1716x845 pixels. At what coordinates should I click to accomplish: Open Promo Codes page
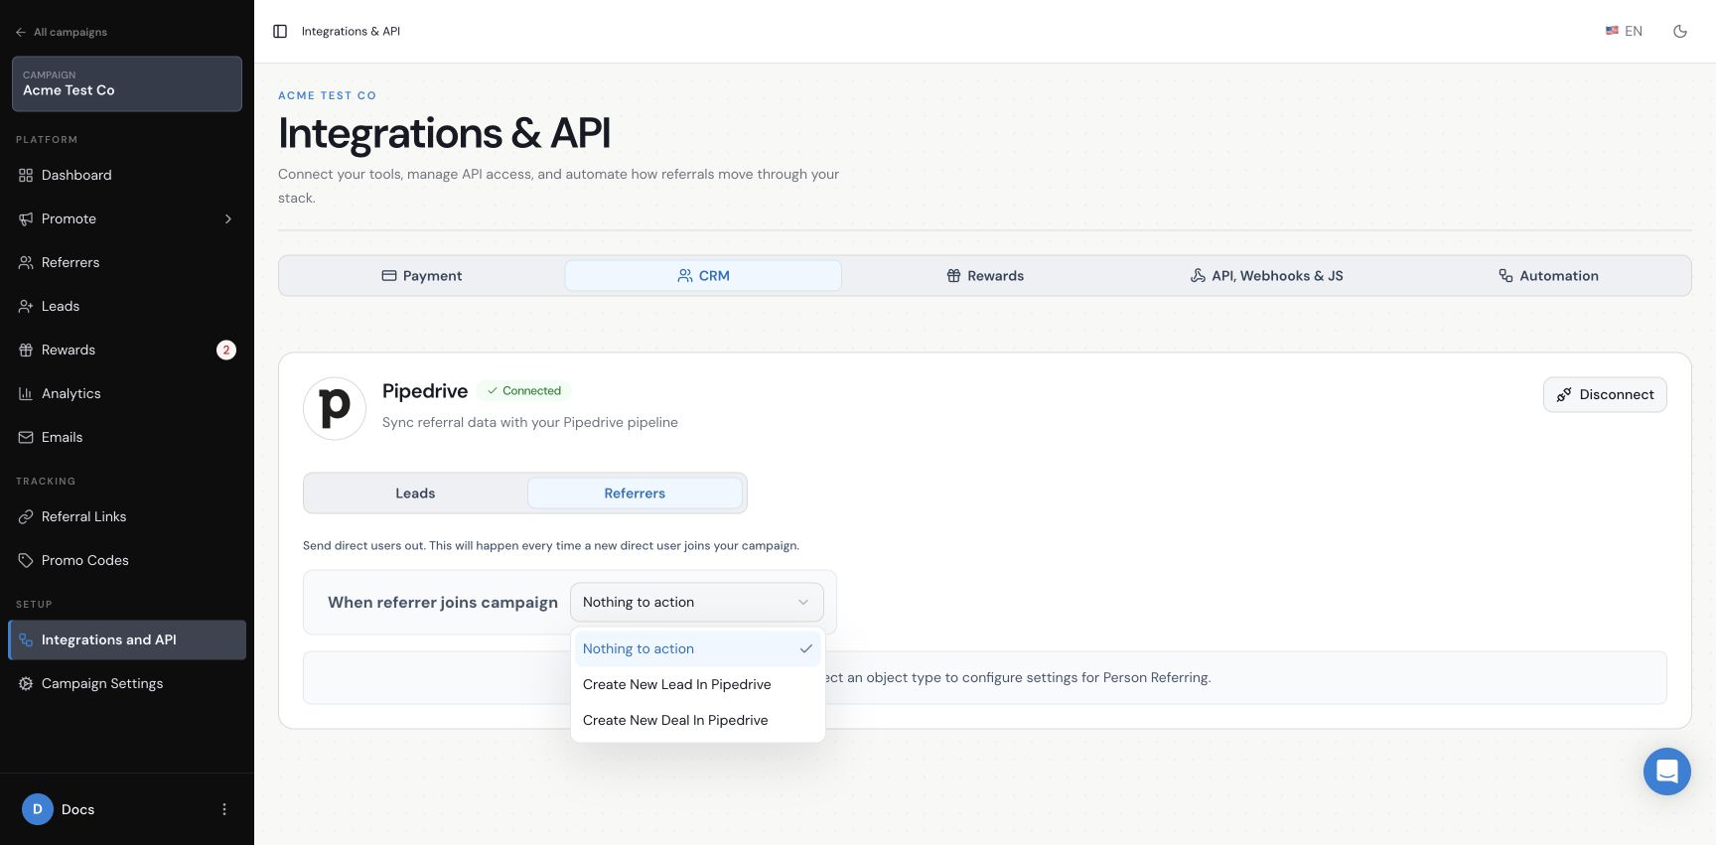pyautogui.click(x=127, y=560)
